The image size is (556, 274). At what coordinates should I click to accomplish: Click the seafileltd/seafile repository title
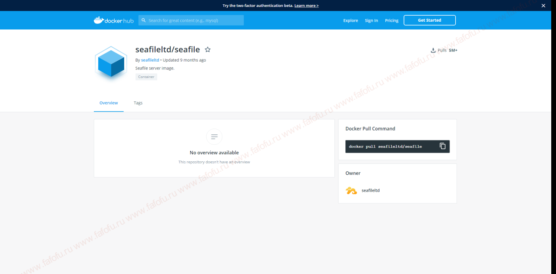click(x=168, y=49)
